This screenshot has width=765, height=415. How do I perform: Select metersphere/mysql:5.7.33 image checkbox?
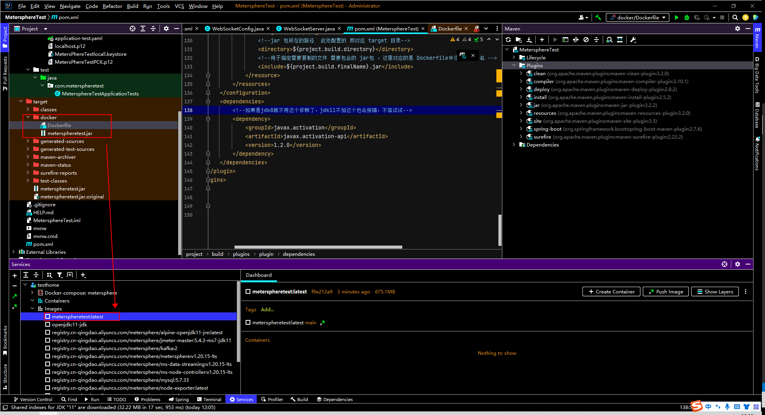click(48, 380)
